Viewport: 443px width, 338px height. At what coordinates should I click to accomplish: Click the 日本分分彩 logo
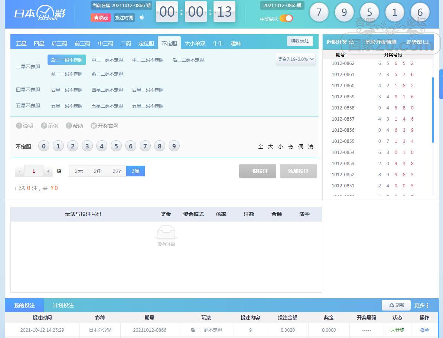[x=40, y=13]
